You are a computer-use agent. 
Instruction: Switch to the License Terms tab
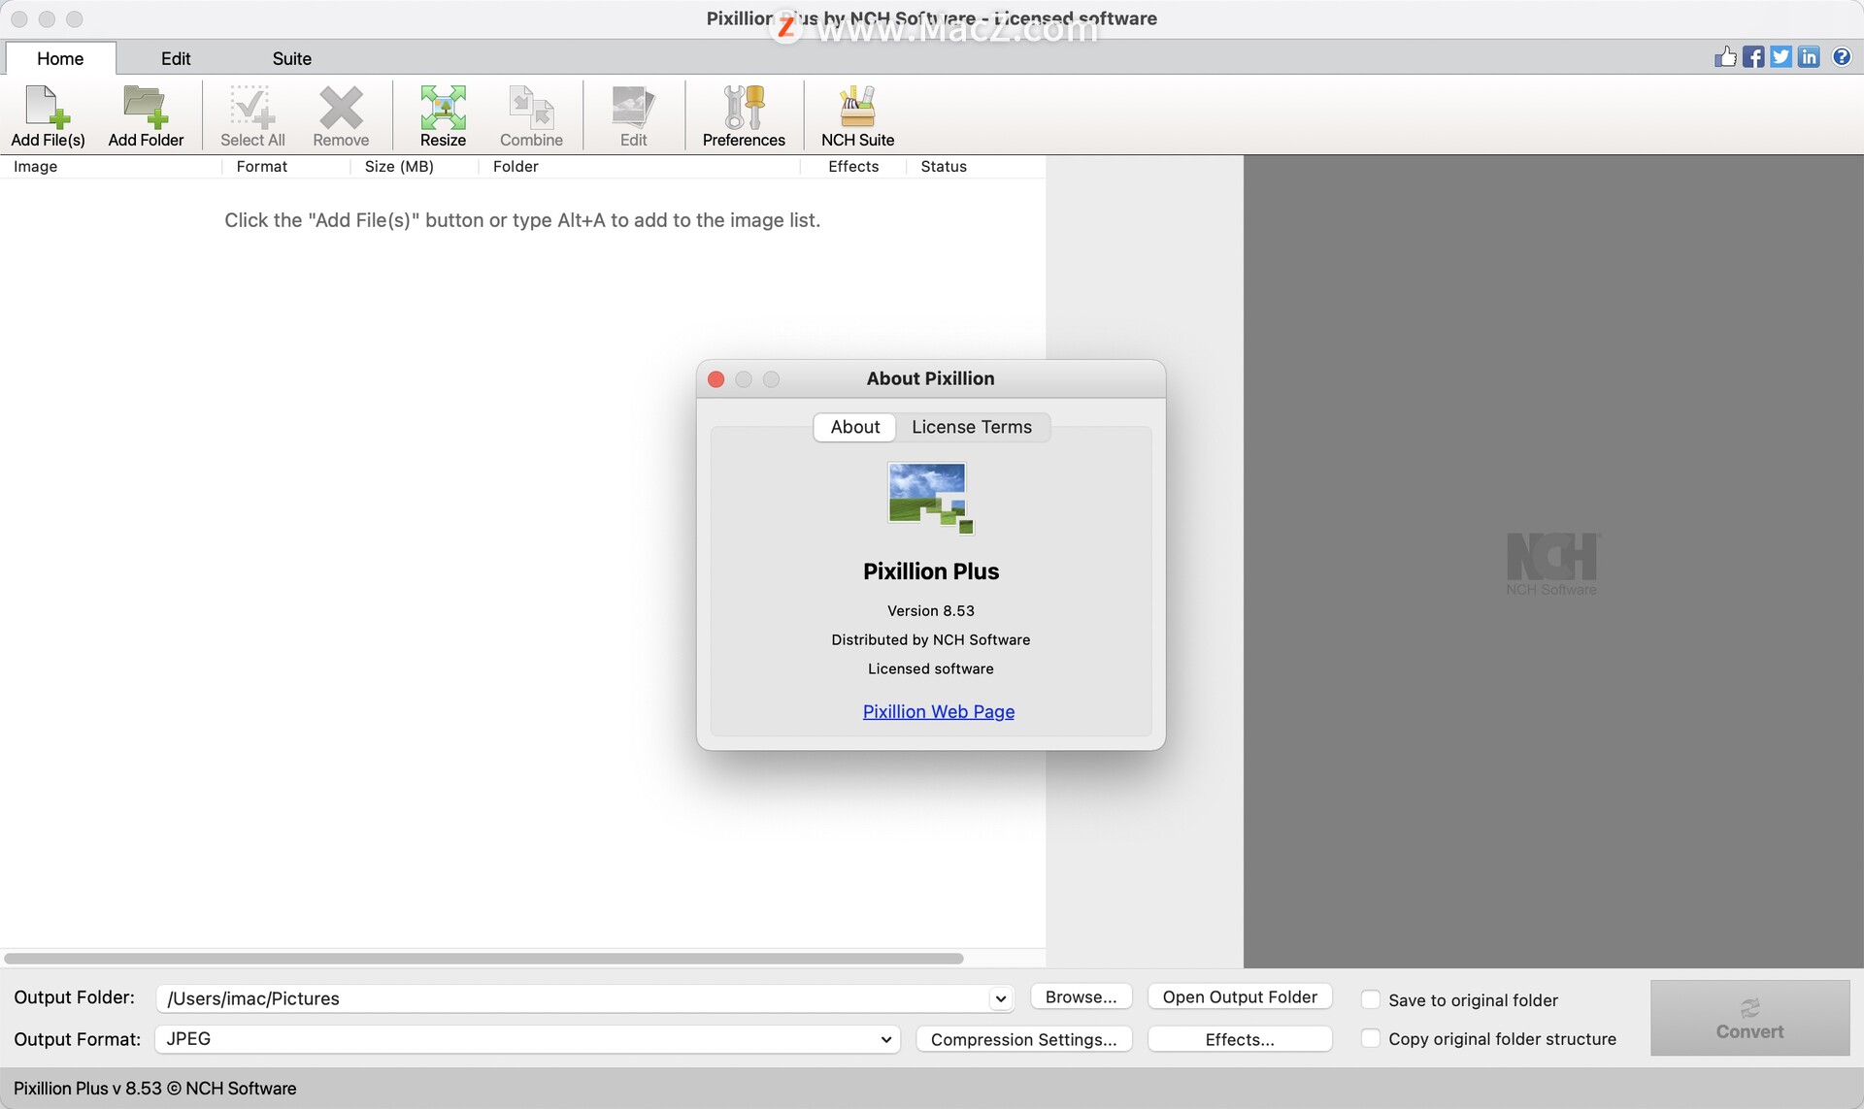(x=973, y=427)
